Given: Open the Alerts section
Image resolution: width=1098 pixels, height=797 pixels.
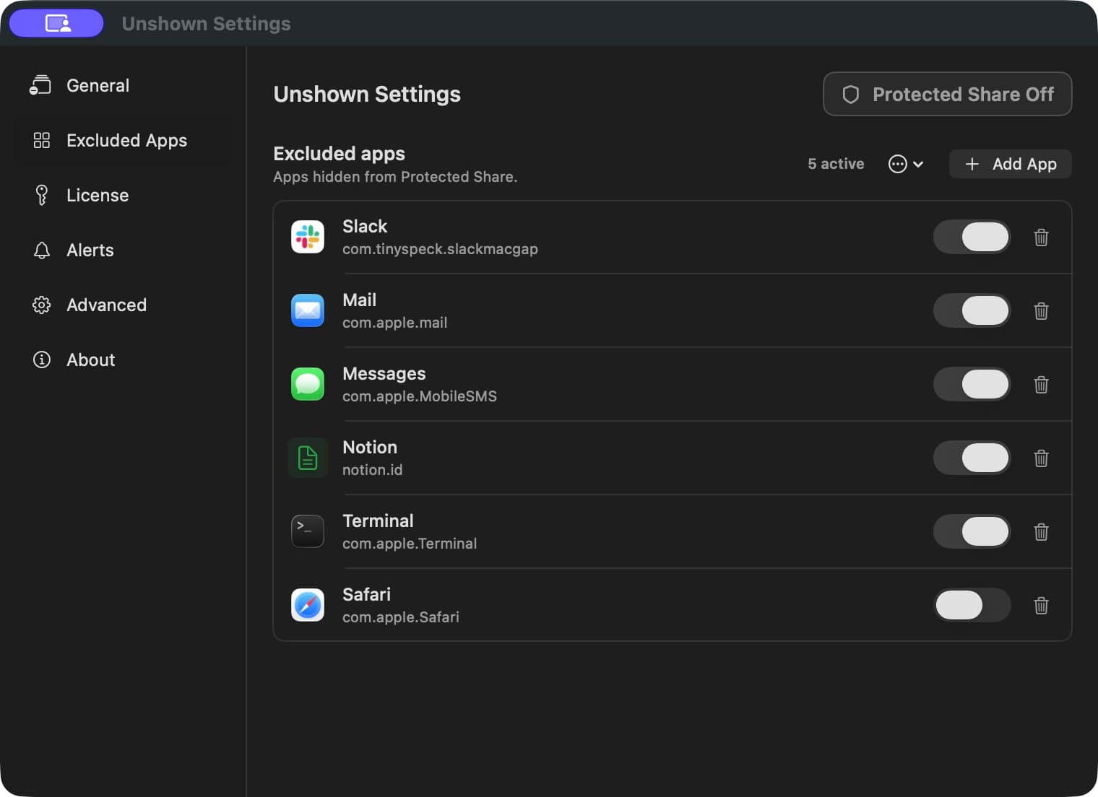Looking at the screenshot, I should tap(123, 250).
